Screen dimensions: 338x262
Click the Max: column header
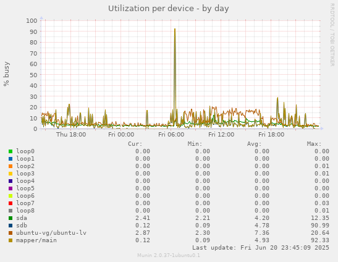point(315,144)
